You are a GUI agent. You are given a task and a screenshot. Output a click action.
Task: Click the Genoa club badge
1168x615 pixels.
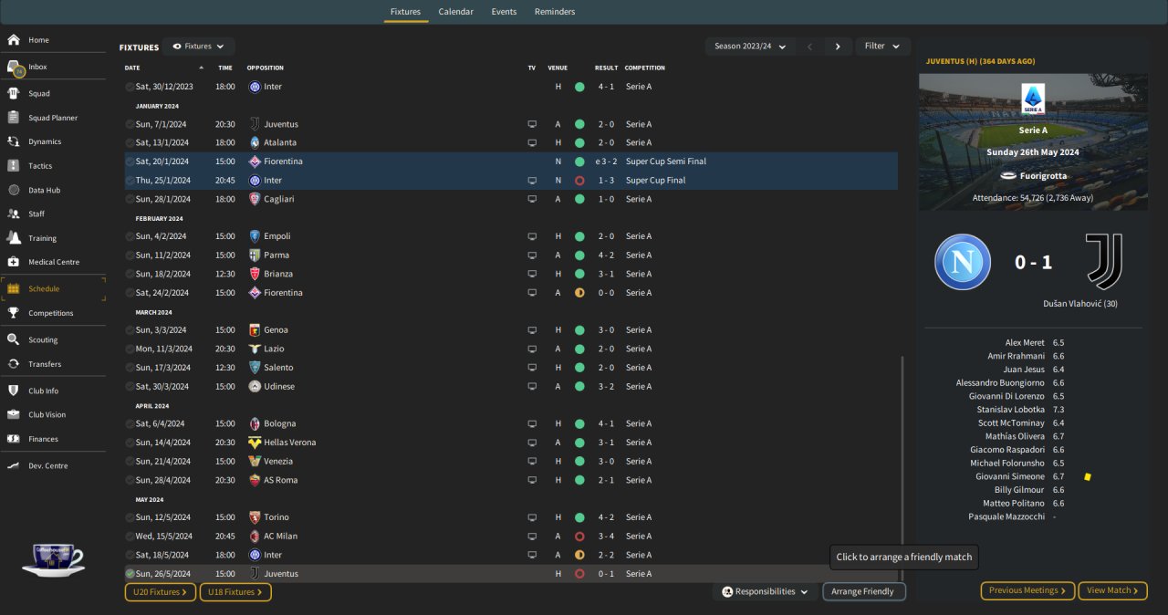click(255, 329)
